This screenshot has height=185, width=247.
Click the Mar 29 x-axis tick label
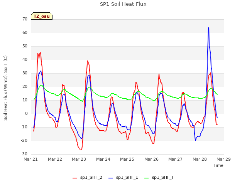tap(223, 159)
